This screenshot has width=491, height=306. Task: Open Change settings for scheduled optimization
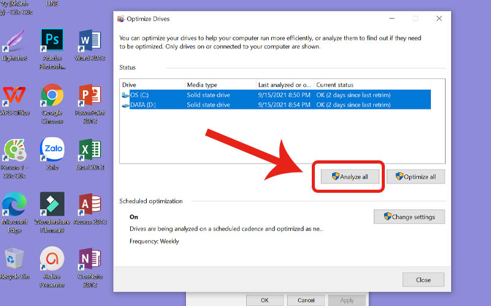click(x=409, y=217)
